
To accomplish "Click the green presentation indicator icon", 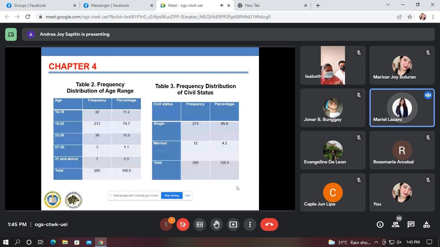I will click(x=11, y=34).
